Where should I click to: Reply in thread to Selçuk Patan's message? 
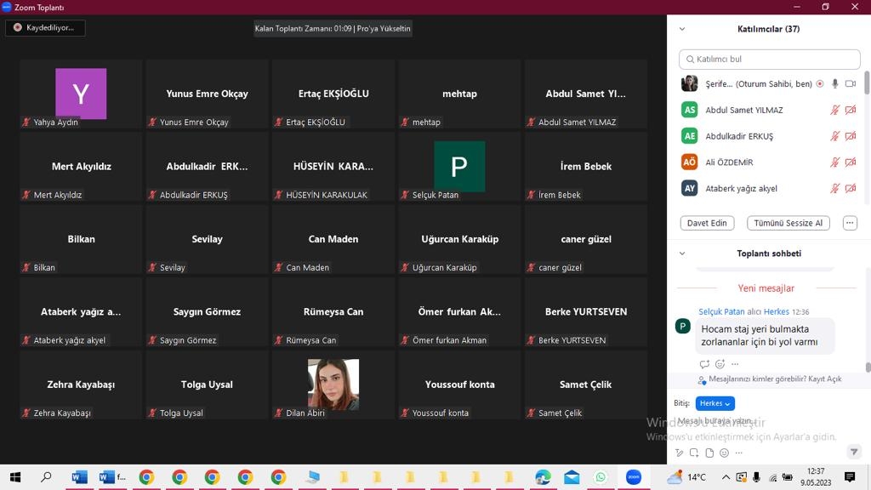704,364
